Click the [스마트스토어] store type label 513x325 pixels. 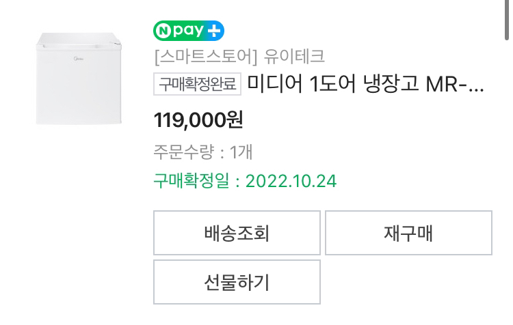click(x=206, y=56)
